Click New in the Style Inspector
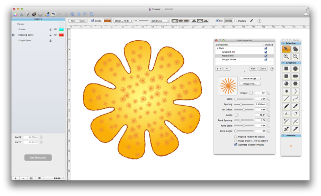 coord(253,69)
